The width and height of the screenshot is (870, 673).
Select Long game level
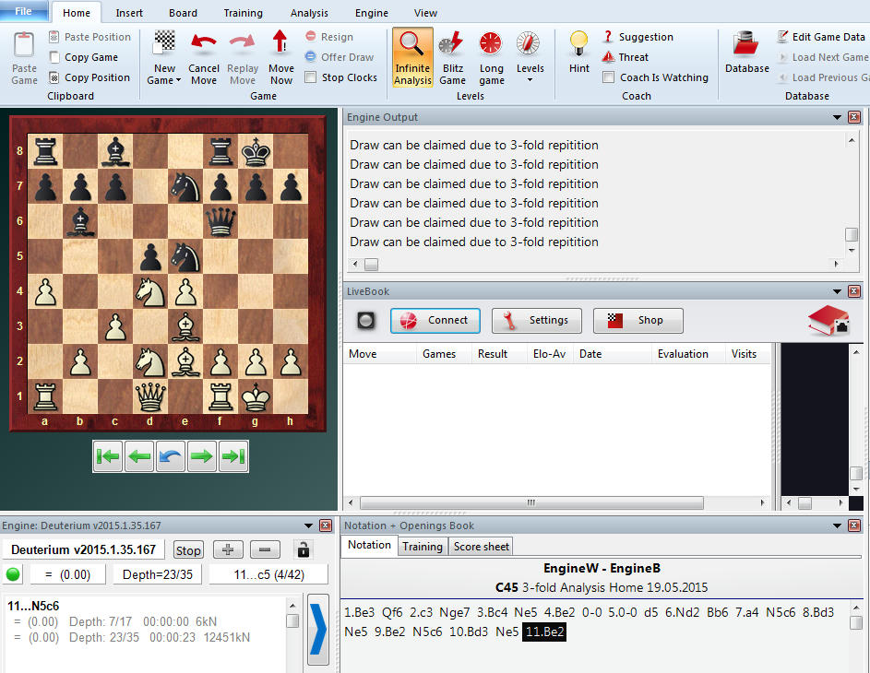[x=491, y=57]
